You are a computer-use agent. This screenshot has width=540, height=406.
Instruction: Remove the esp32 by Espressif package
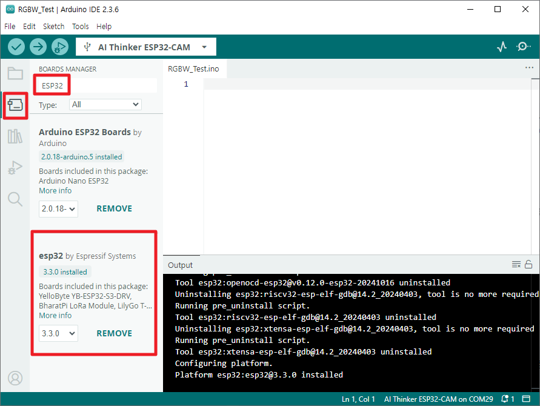115,333
